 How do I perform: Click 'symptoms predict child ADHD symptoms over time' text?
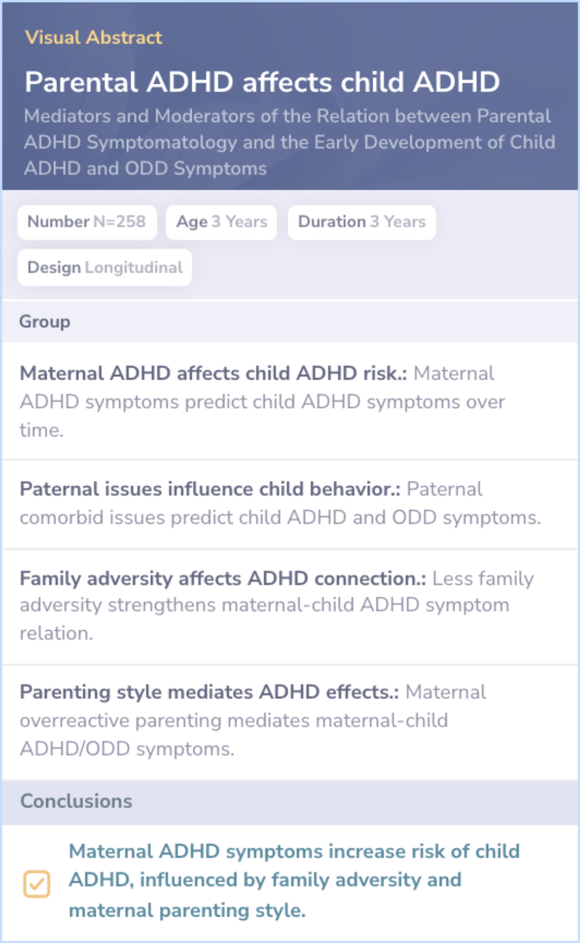pos(294,402)
